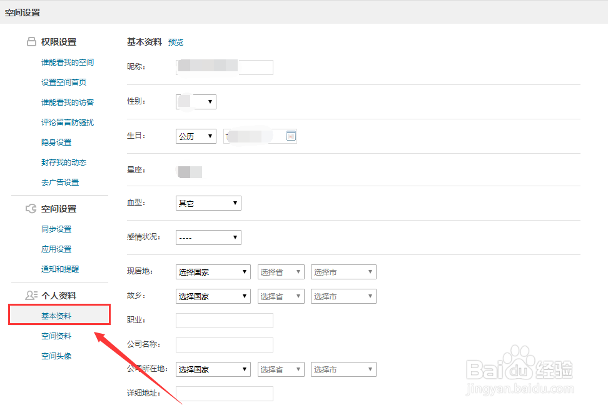Open 现居地 选择省 dropdown
Image resolution: width=608 pixels, height=410 pixels.
tap(281, 272)
